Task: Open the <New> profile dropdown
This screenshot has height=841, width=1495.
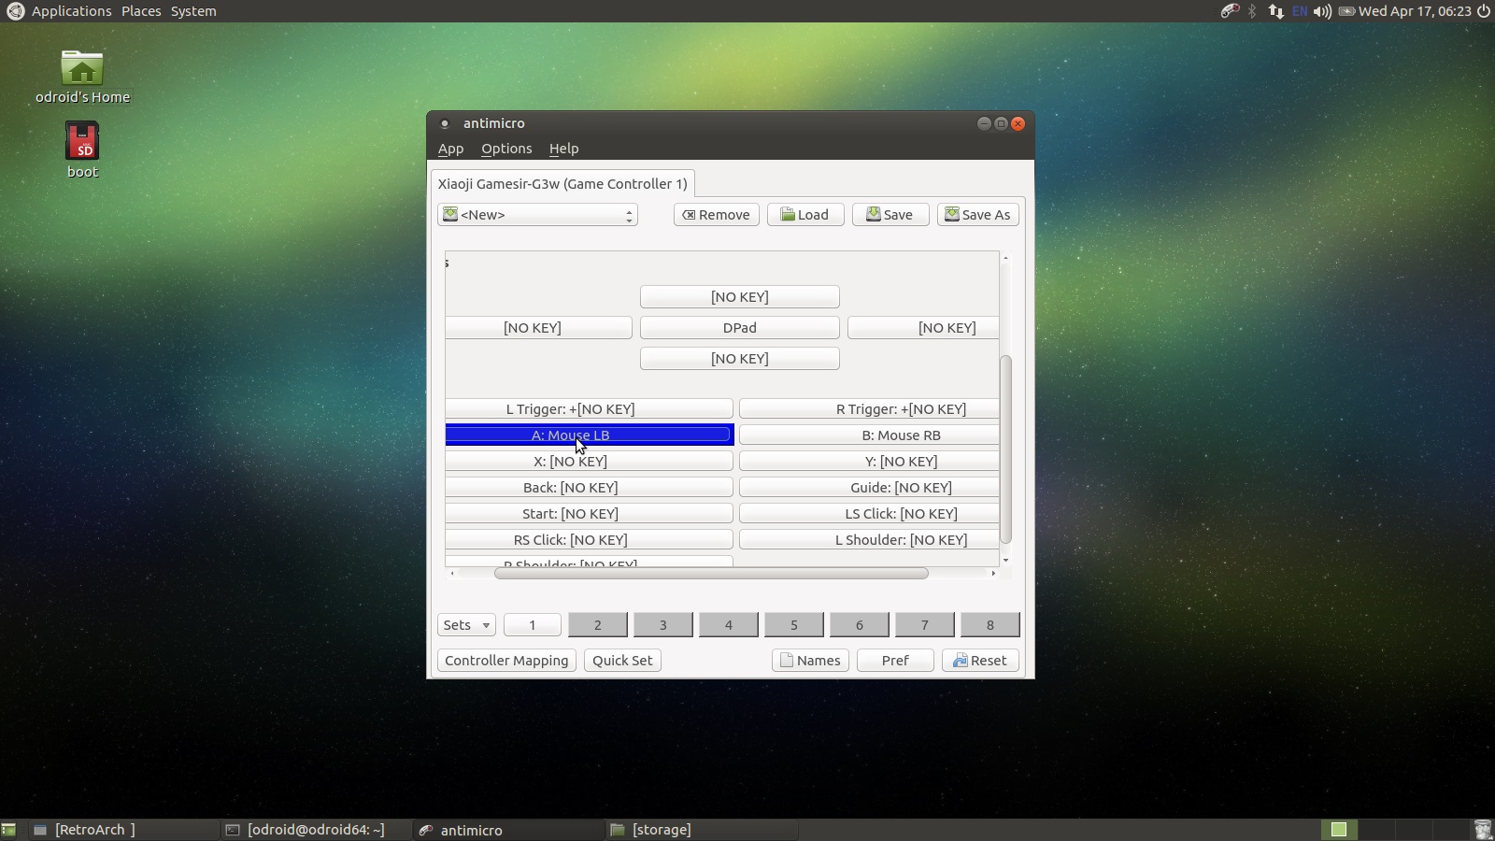Action: click(x=537, y=215)
